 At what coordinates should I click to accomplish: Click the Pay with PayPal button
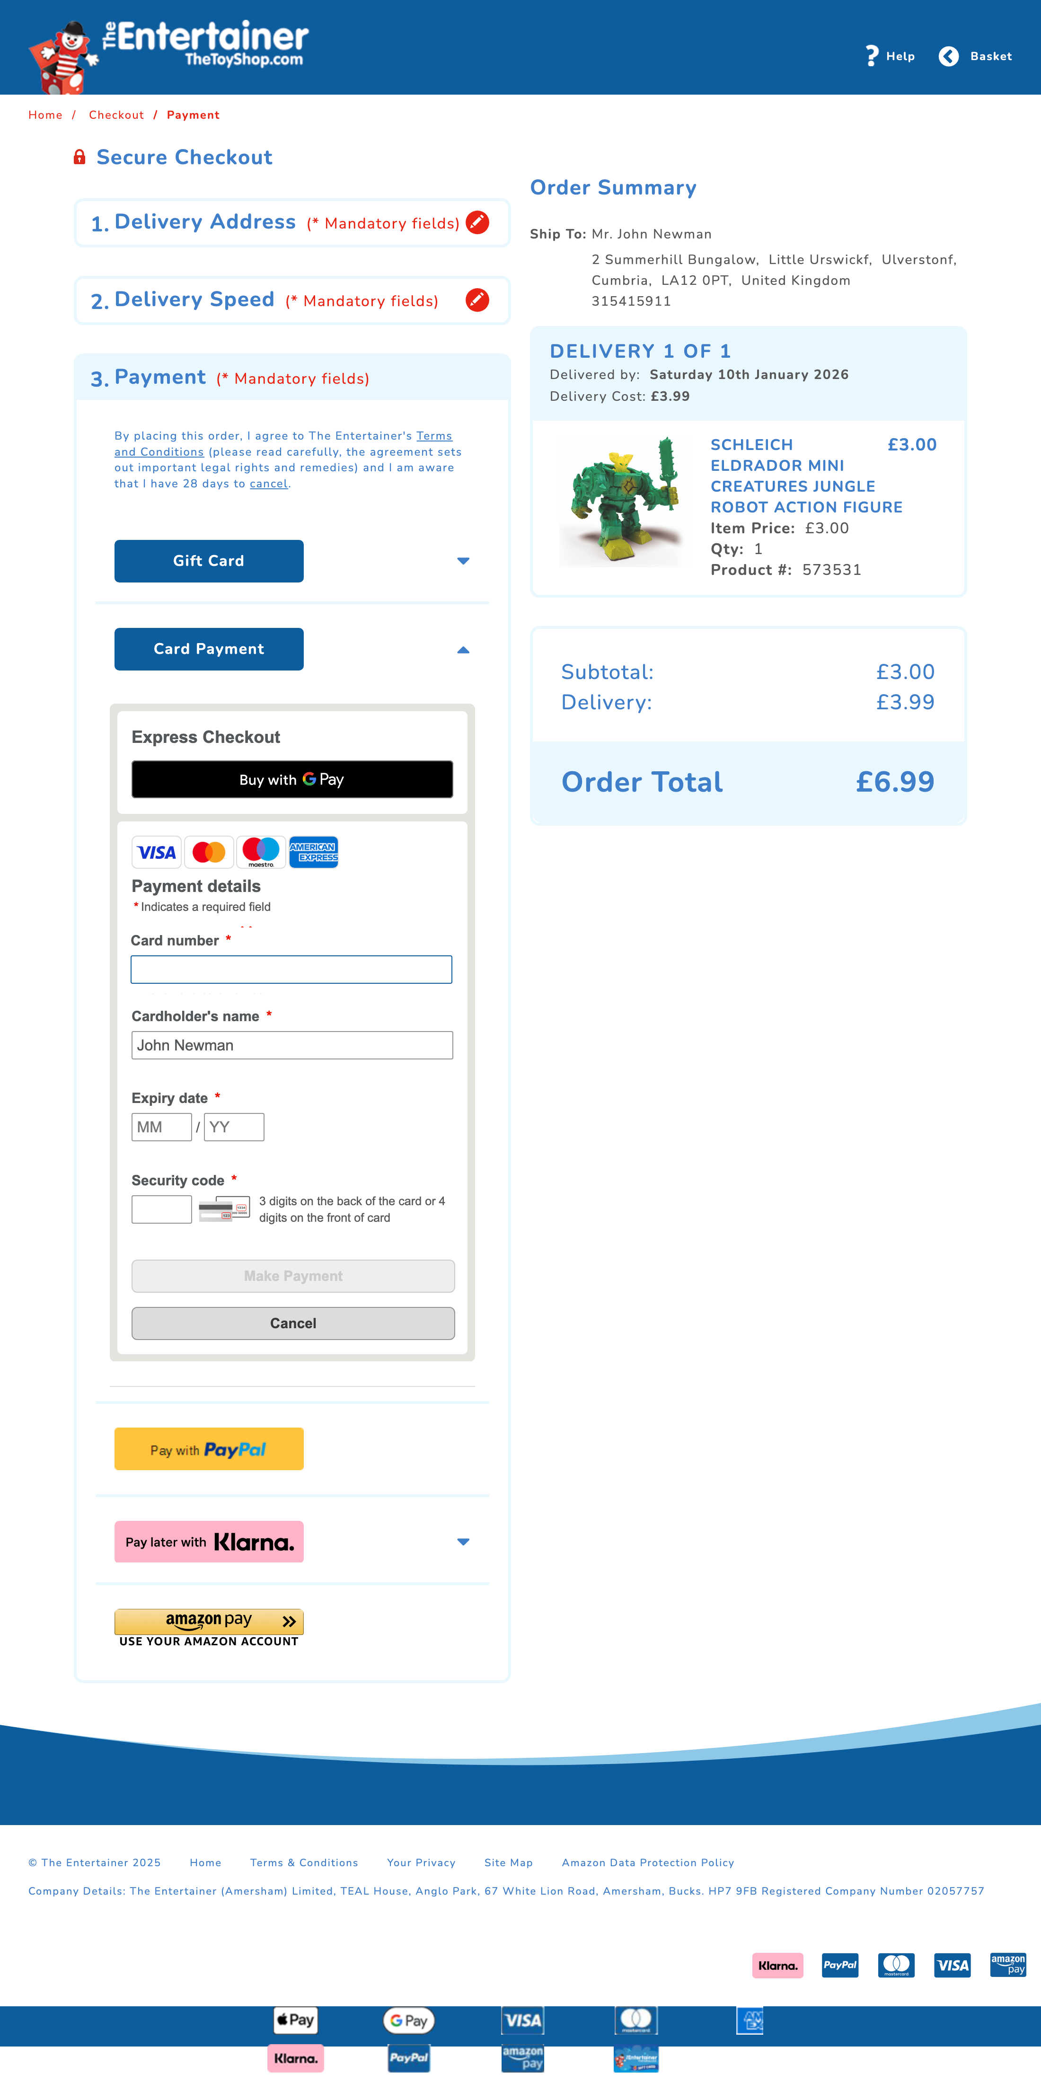tap(209, 1449)
